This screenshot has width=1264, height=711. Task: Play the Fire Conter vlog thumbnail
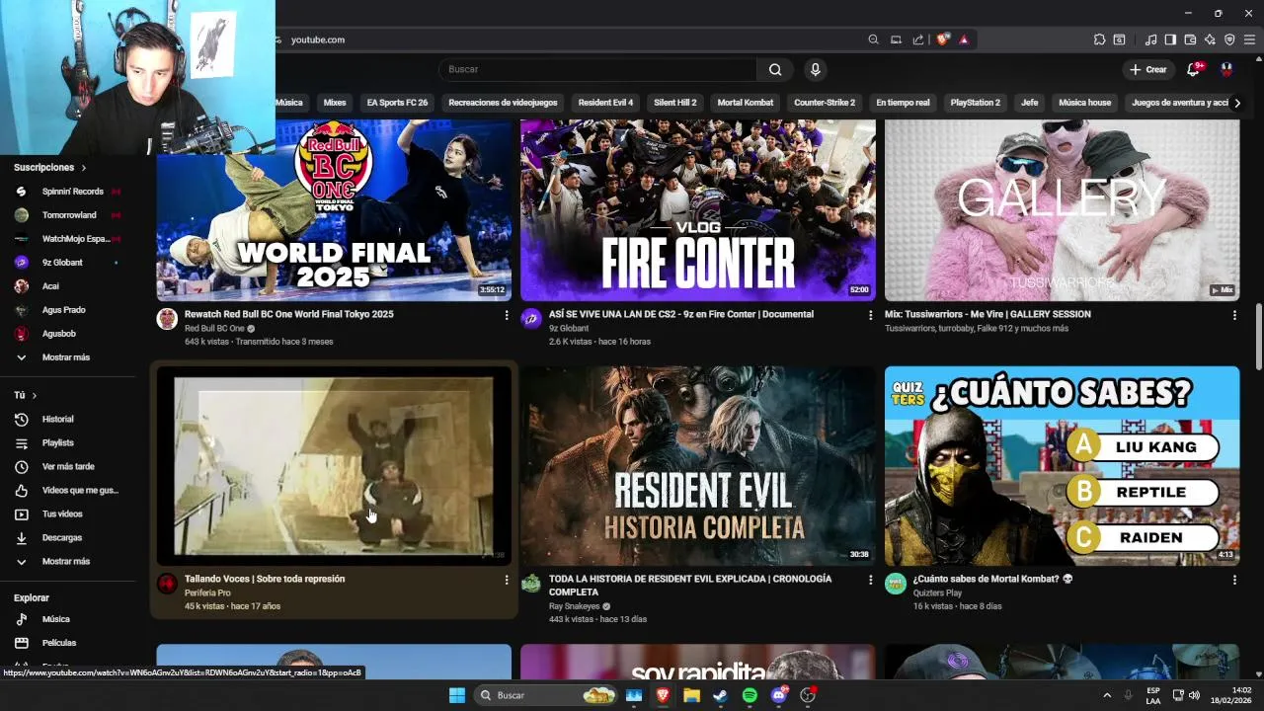[698, 209]
